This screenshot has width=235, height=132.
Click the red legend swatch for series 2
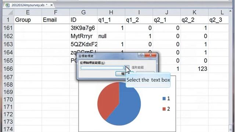[164, 109]
